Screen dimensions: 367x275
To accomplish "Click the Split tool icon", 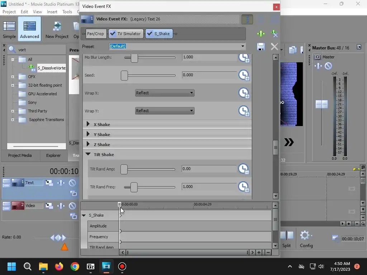I will [x=286, y=239].
